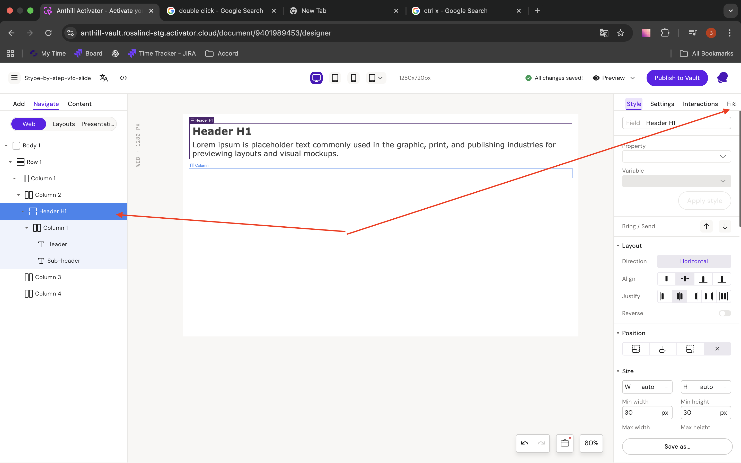Set first position mode icon
The width and height of the screenshot is (741, 463).
pos(636,349)
